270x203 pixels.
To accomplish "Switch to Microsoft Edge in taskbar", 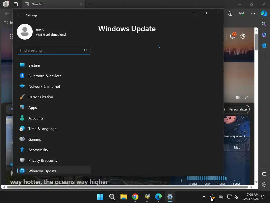I will pos(158,197).
